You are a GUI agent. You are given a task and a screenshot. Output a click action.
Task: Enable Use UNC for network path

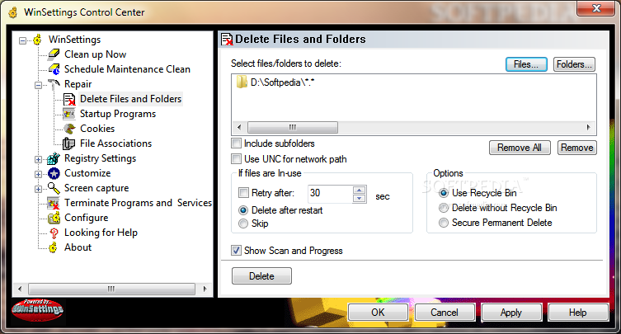pos(237,159)
